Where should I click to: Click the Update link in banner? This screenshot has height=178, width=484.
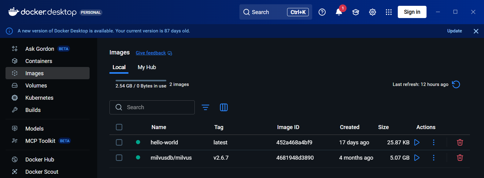[455, 31]
